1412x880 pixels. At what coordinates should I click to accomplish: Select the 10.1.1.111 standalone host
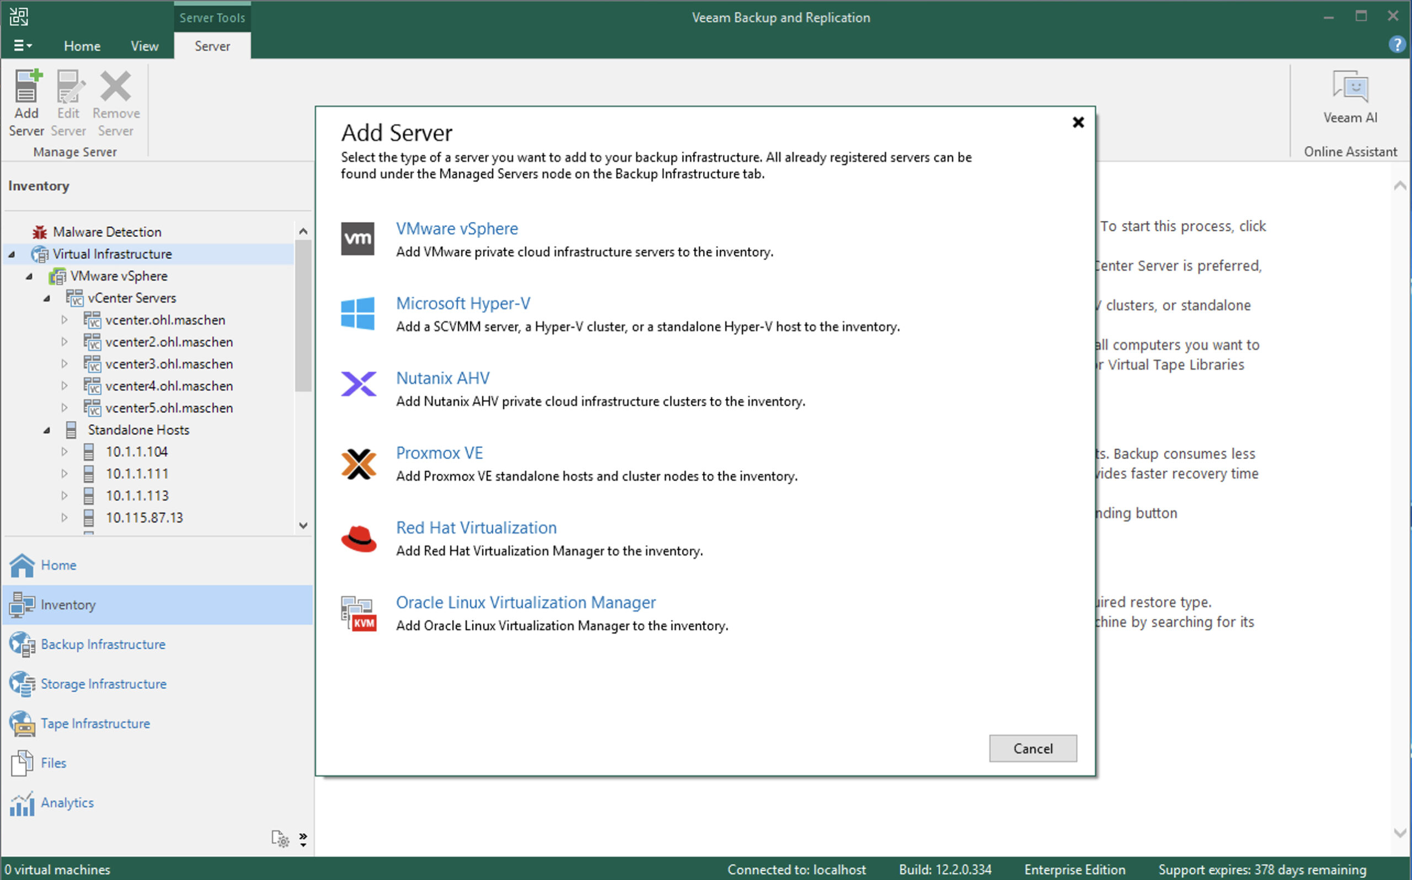click(137, 474)
